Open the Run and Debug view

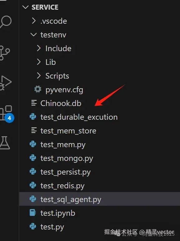[x=6, y=82]
